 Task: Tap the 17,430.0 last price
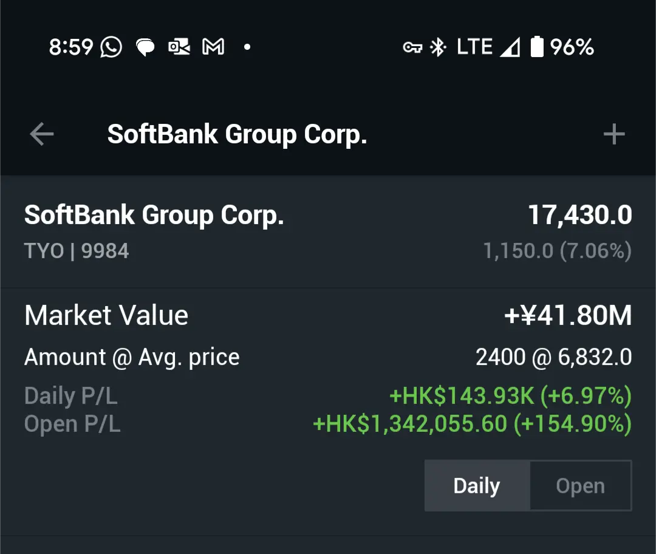[x=580, y=215]
